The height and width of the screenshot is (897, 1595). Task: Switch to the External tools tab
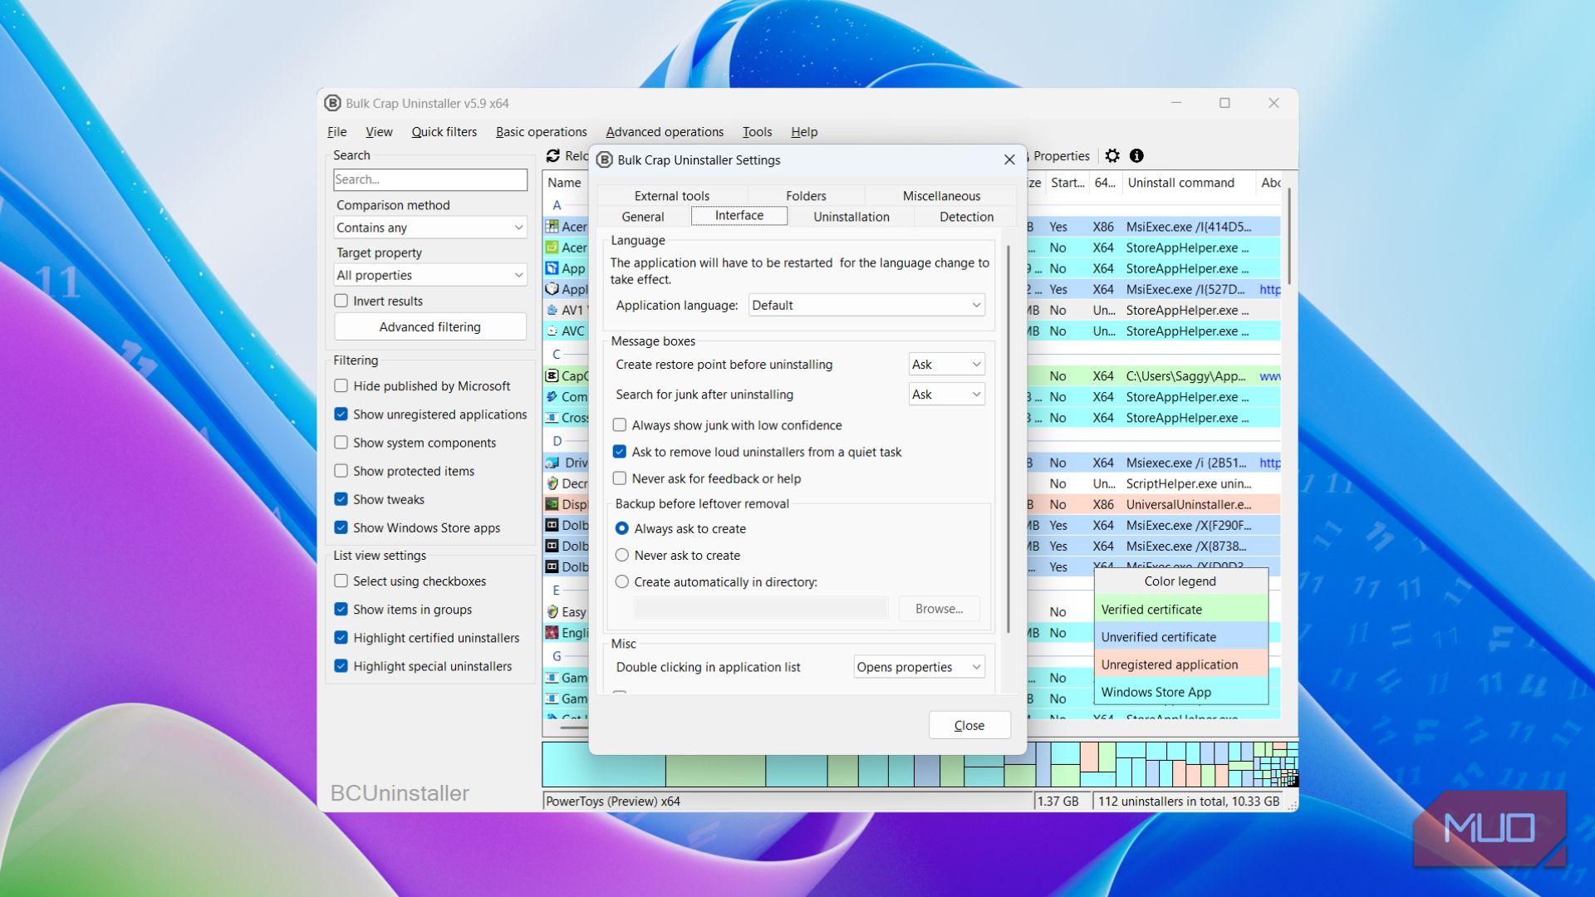tap(672, 196)
